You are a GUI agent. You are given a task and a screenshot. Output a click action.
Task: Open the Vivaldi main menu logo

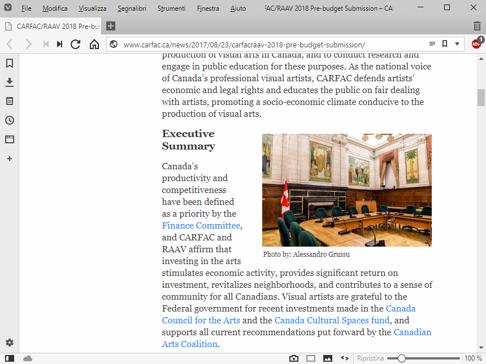coord(8,7)
